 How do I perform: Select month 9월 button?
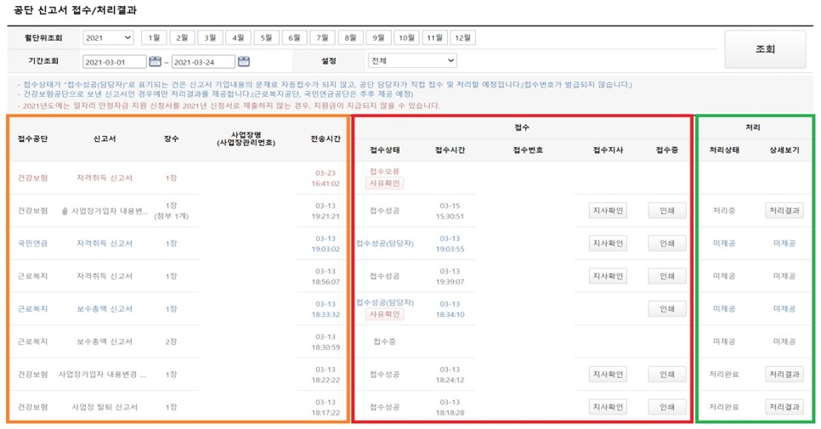pyautogui.click(x=378, y=37)
